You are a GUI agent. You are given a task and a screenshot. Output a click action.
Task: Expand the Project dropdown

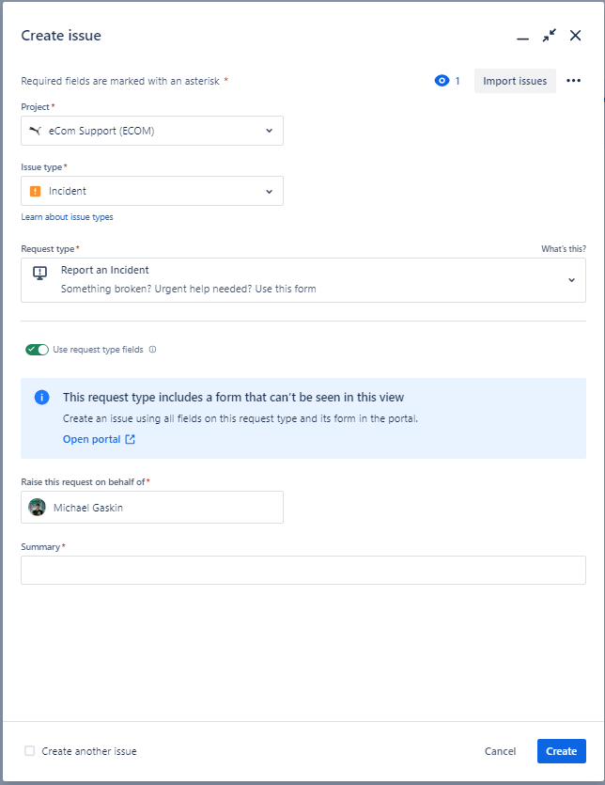[x=152, y=131]
